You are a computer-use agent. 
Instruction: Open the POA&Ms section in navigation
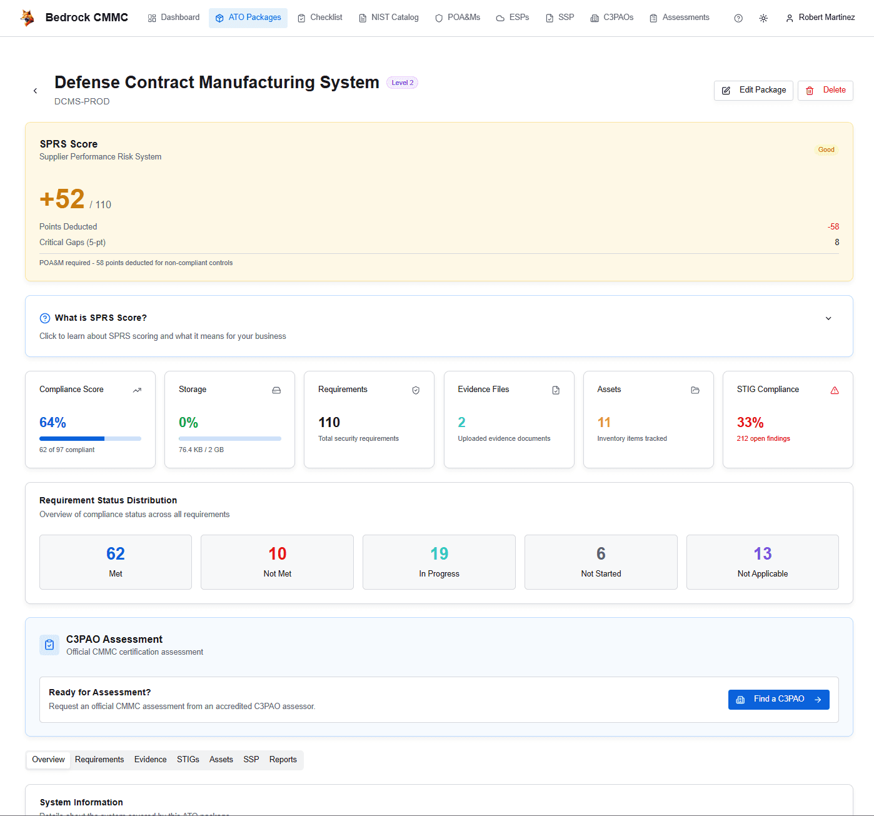(458, 18)
